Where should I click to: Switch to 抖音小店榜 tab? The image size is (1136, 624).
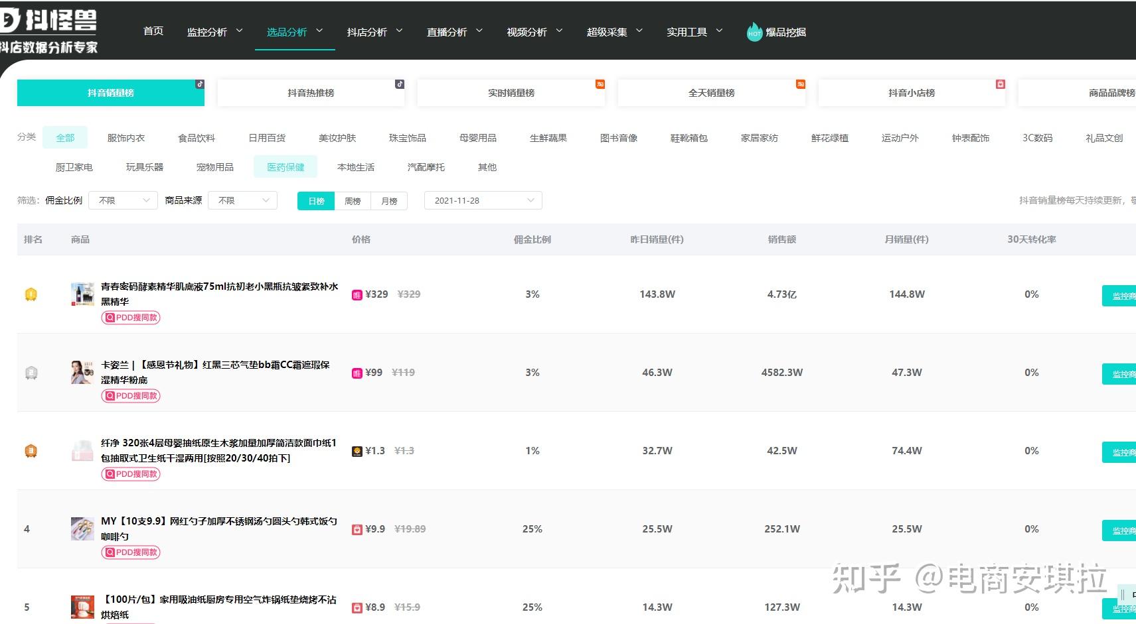(x=912, y=93)
